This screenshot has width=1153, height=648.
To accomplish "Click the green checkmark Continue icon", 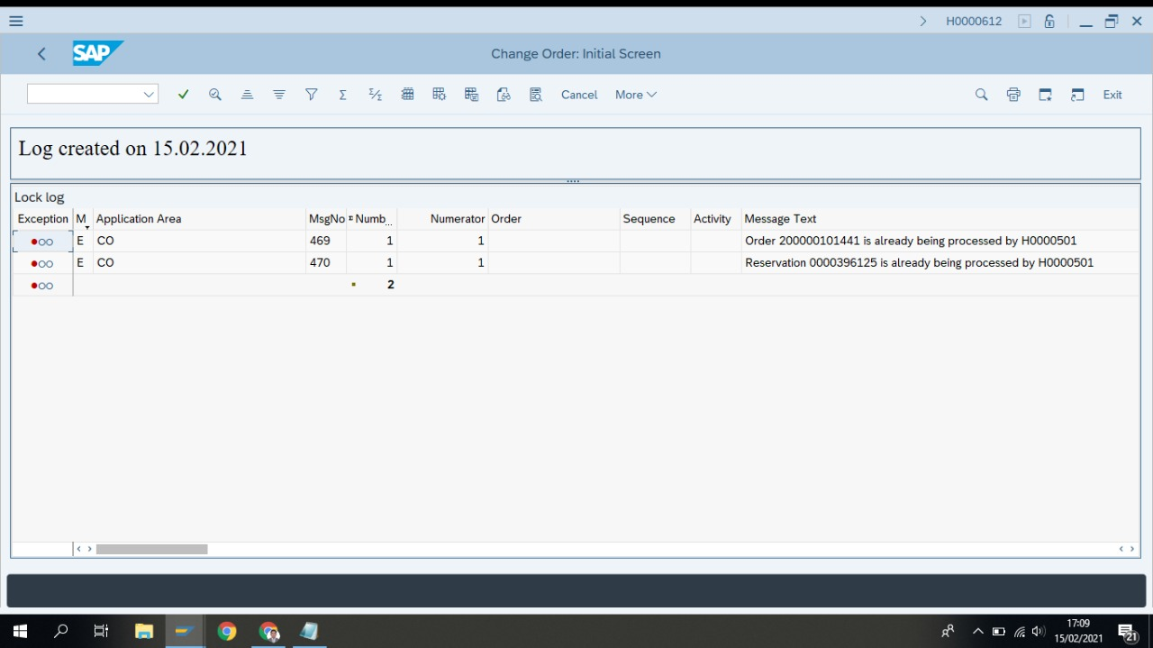I will [x=184, y=95].
